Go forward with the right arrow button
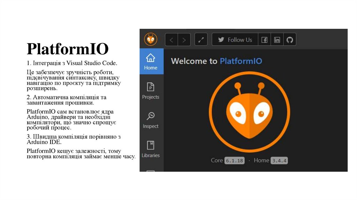 [184, 40]
